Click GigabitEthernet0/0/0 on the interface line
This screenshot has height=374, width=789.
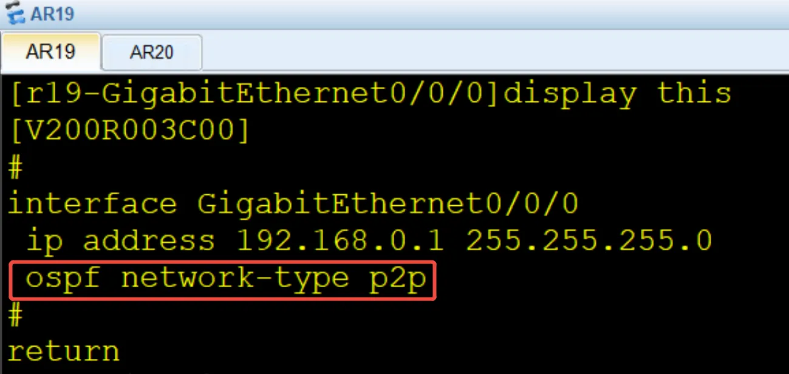click(388, 204)
